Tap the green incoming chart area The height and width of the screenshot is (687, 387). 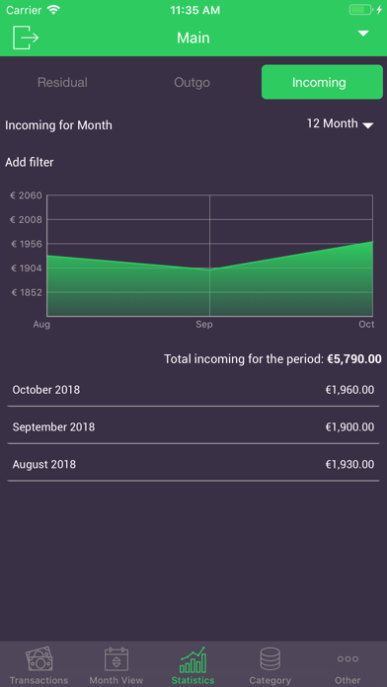(210, 289)
